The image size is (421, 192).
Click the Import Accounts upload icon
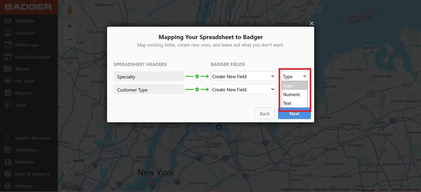[x=8, y=138]
